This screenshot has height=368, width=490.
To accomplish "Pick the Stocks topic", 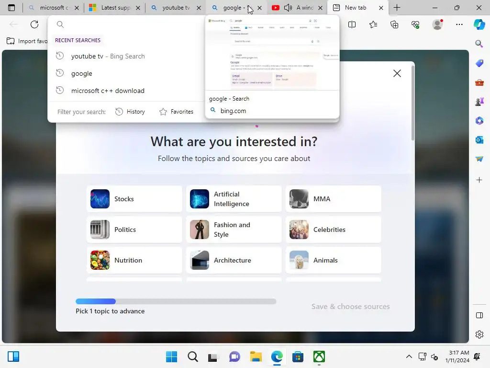I will tap(134, 199).
